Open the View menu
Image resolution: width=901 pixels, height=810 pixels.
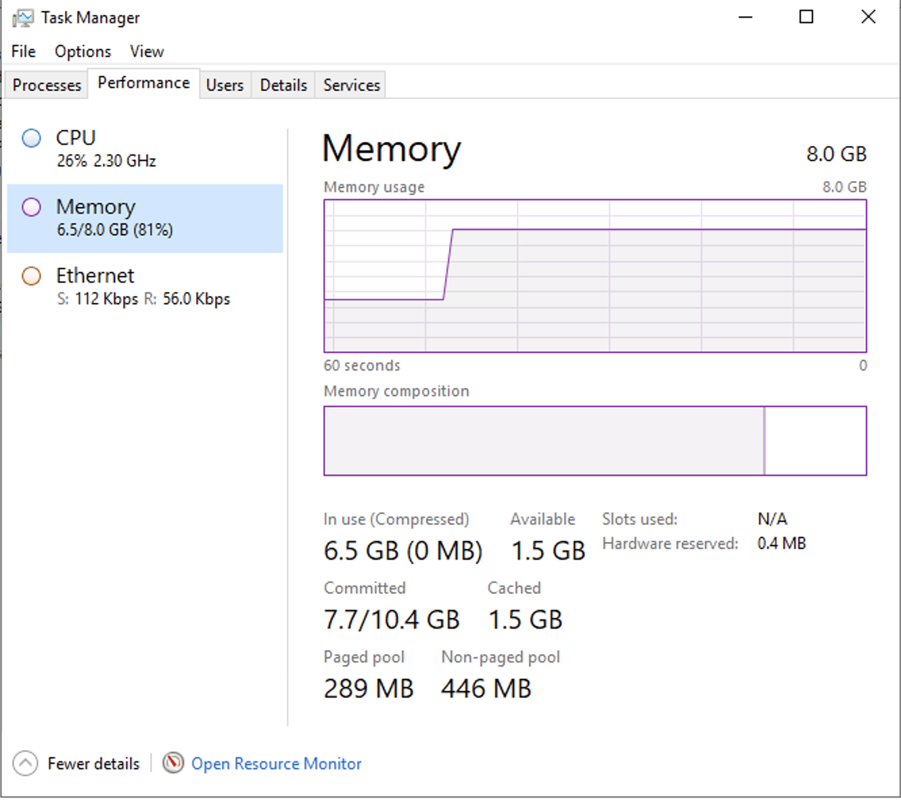click(147, 51)
